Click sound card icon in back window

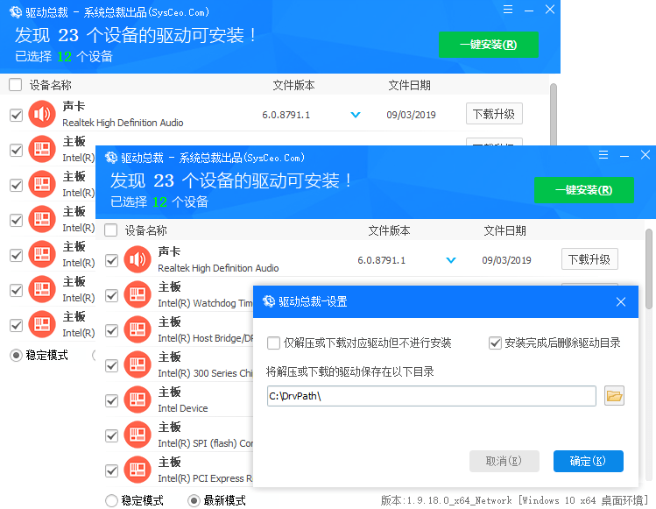click(x=42, y=114)
